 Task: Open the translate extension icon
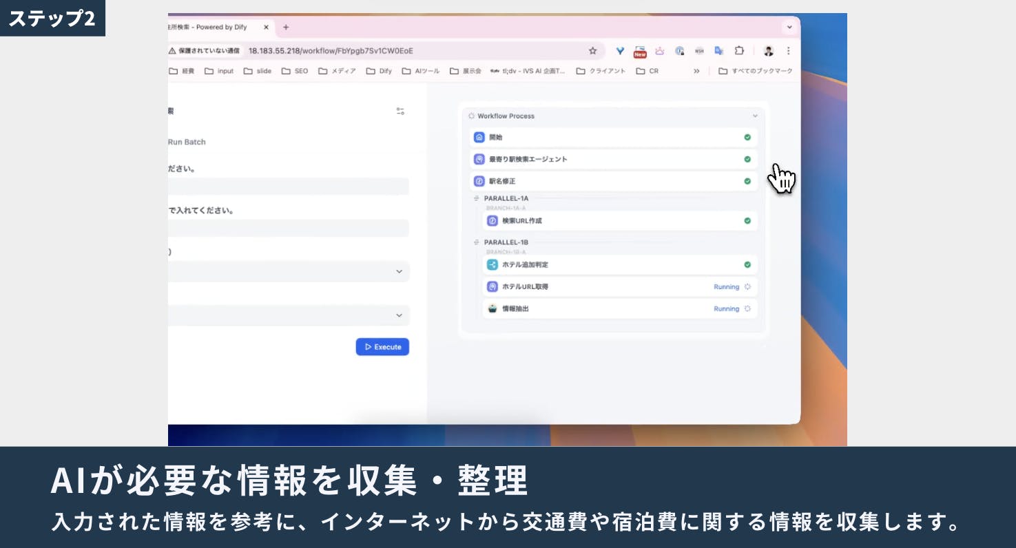[x=719, y=51]
